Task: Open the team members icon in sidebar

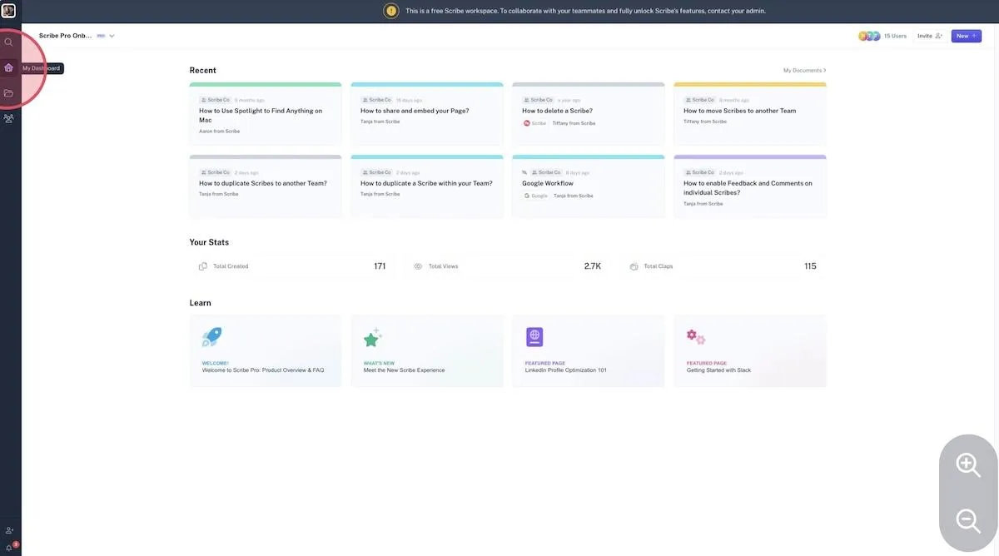Action: tap(8, 118)
